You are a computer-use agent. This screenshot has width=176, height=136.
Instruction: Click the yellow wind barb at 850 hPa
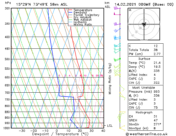point(123,112)
